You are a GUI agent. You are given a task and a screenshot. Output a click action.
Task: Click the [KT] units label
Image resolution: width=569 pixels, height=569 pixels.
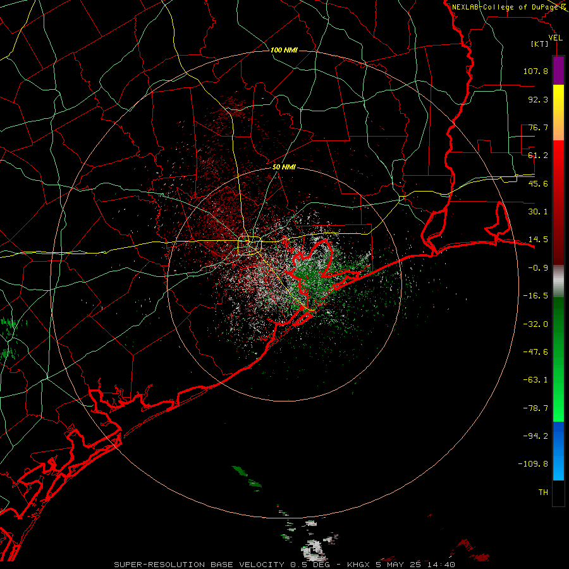click(540, 44)
